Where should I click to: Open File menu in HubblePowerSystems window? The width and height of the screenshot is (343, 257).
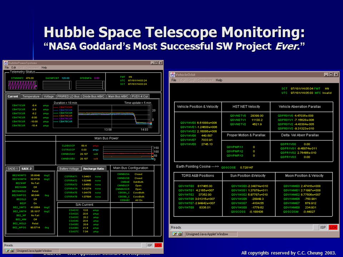pos(7,67)
